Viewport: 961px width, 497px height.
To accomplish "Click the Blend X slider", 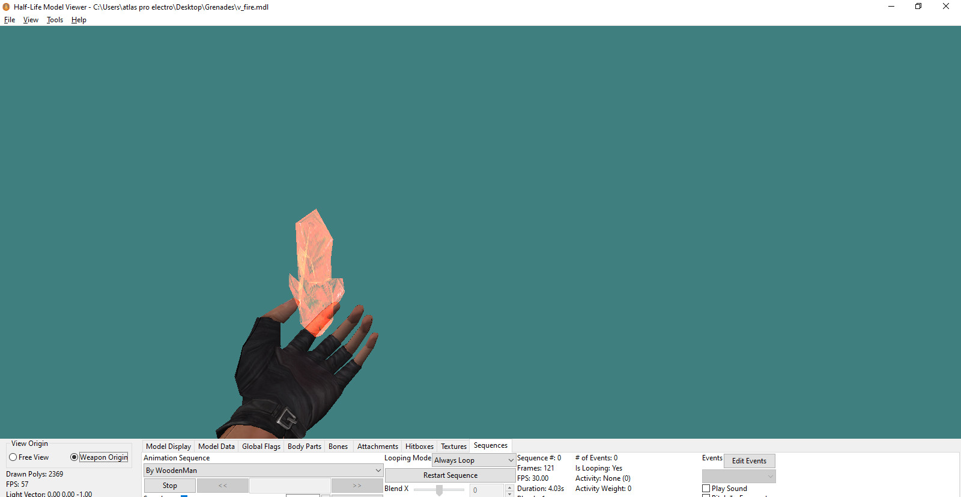I will 439,490.
